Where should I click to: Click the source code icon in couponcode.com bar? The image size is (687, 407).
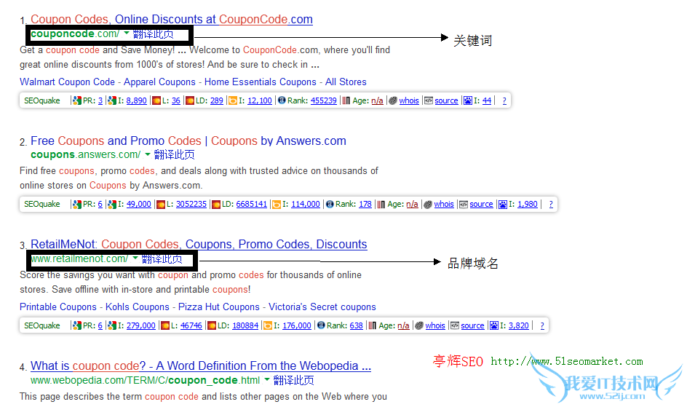(x=429, y=100)
